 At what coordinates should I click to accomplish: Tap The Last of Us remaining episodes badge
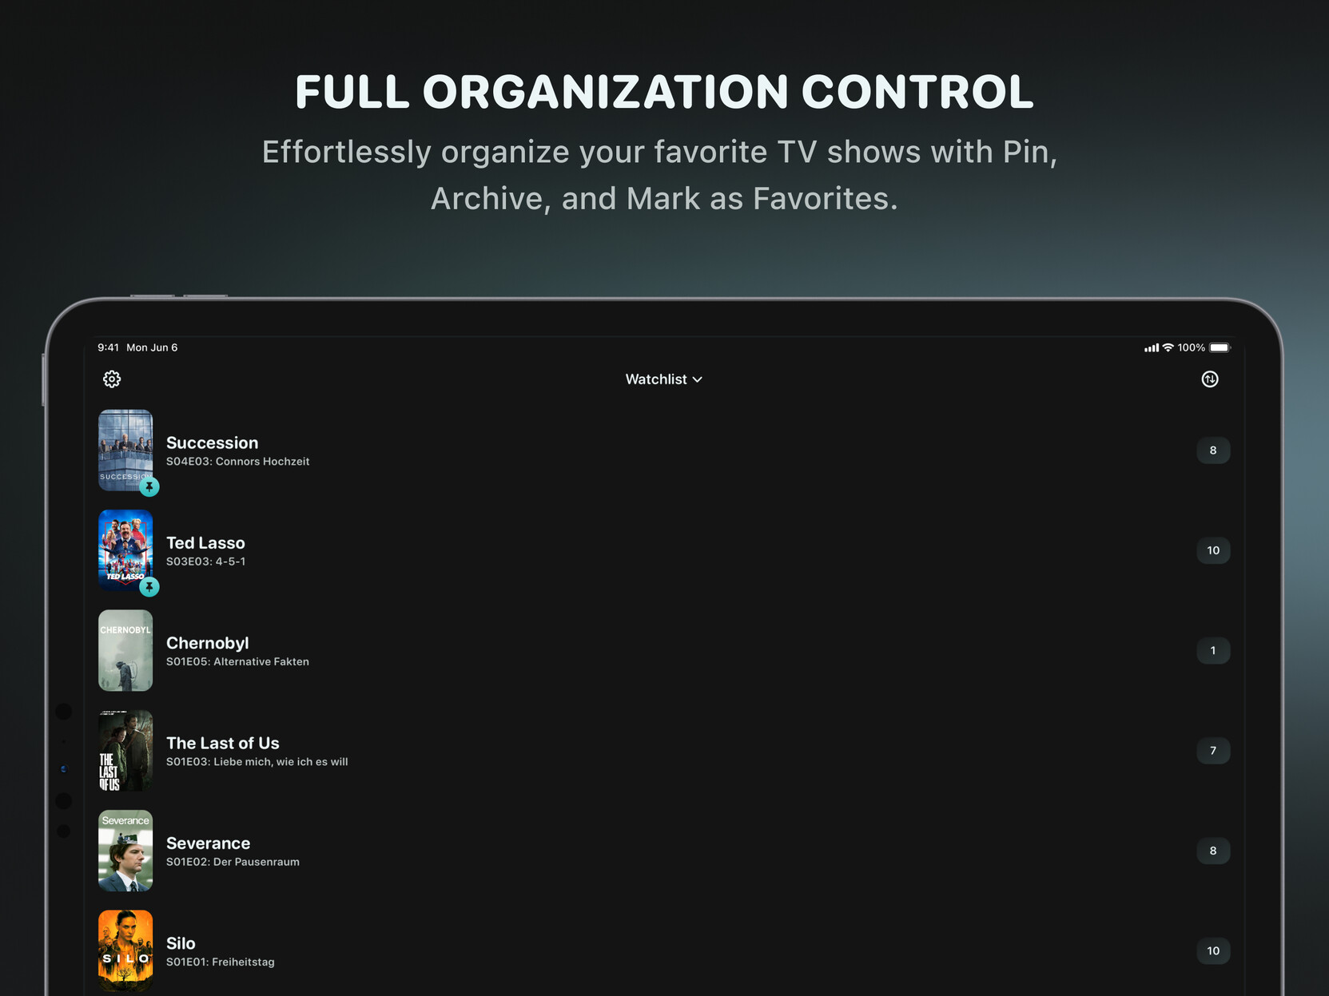pyautogui.click(x=1213, y=751)
